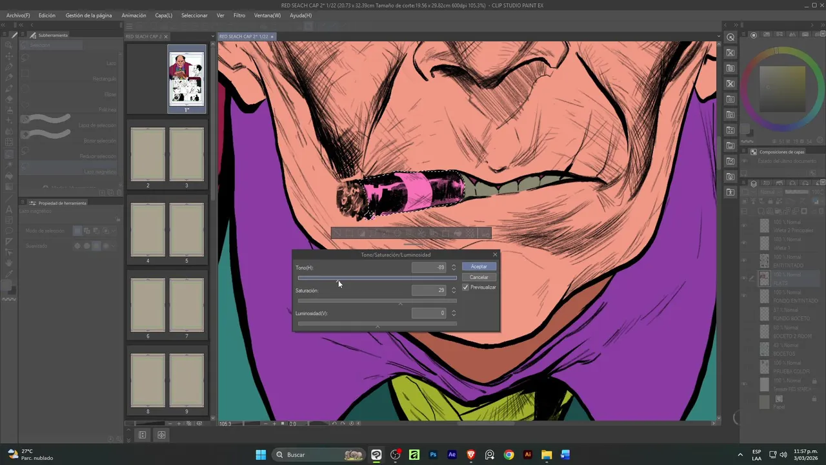Click the Brave browser taskbar icon
The width and height of the screenshot is (826, 465).
tap(470, 455)
